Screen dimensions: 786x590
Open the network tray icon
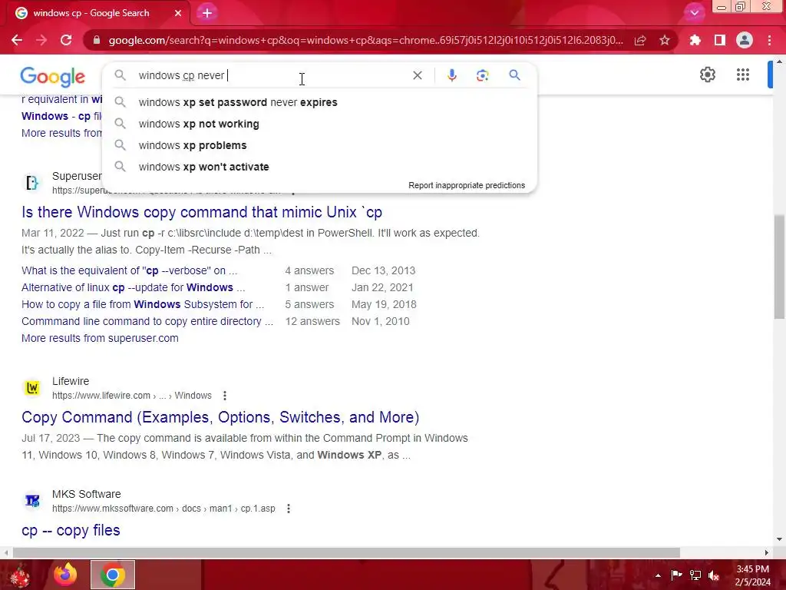695,575
